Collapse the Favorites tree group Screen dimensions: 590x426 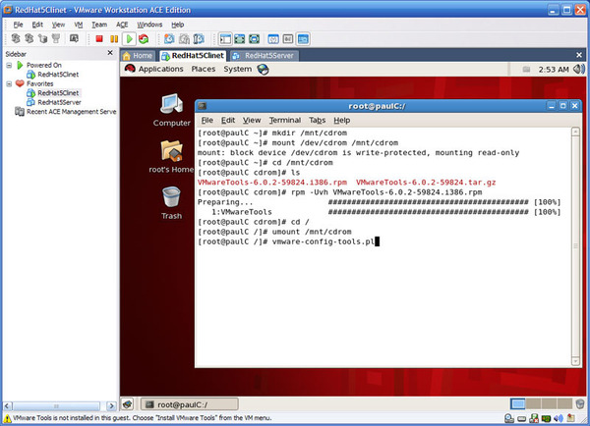coord(9,83)
